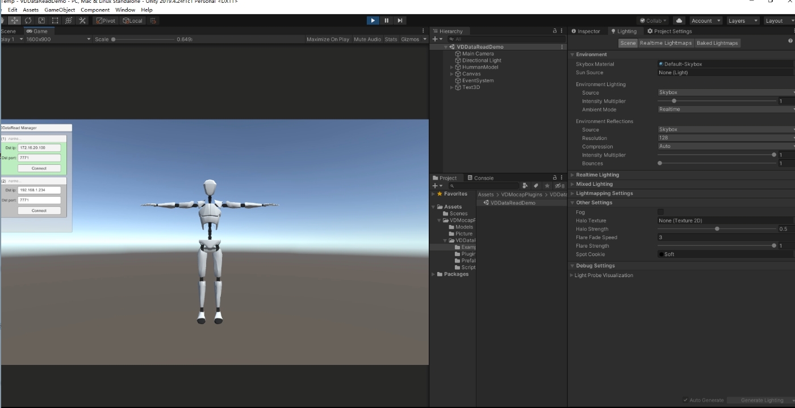The image size is (795, 408).
Task: Open the Account dropdown
Action: (x=705, y=20)
